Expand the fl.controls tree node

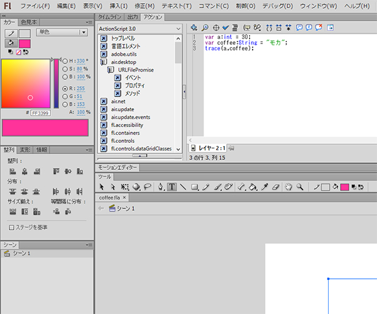point(104,141)
